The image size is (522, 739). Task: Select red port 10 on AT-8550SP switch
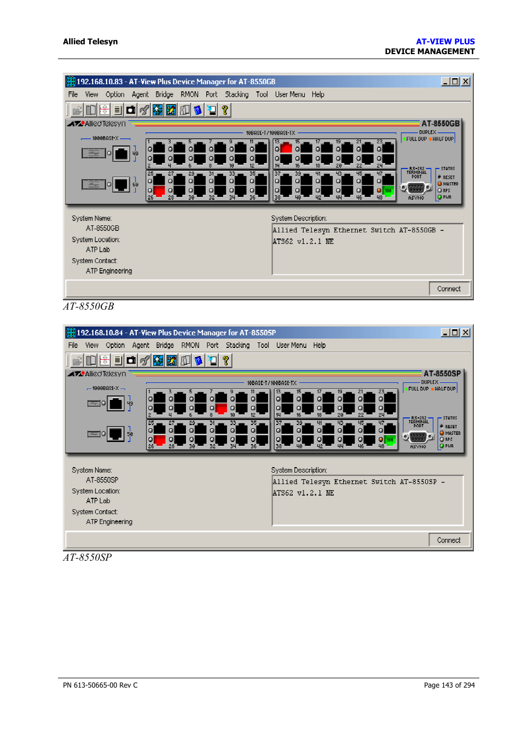click(221, 409)
